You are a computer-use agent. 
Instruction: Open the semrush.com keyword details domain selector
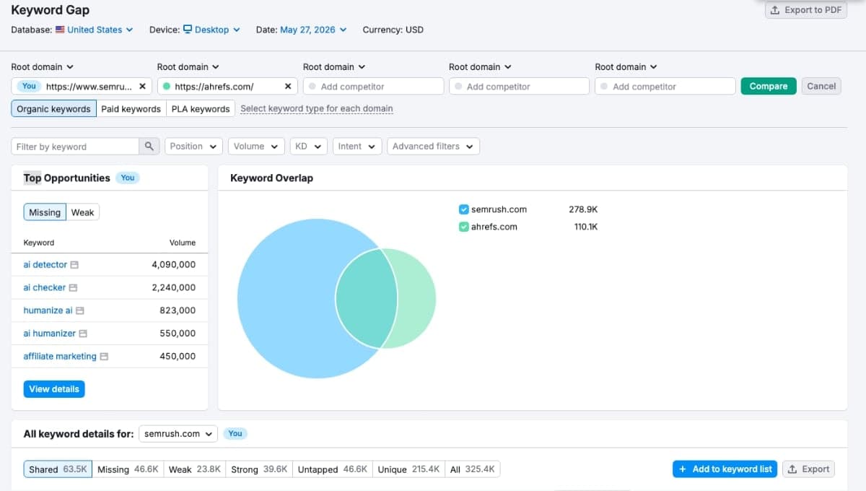pyautogui.click(x=178, y=434)
